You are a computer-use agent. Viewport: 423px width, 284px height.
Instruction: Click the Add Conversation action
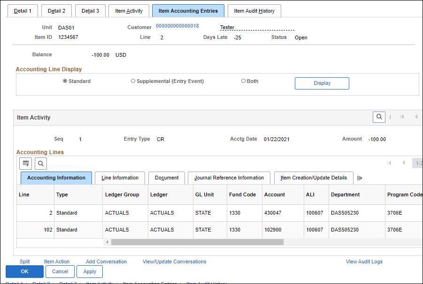click(x=106, y=262)
